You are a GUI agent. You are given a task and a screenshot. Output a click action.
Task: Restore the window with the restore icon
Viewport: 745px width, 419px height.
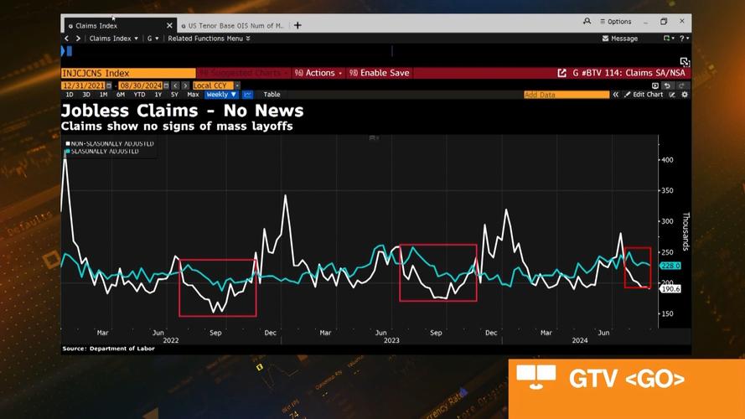664,22
